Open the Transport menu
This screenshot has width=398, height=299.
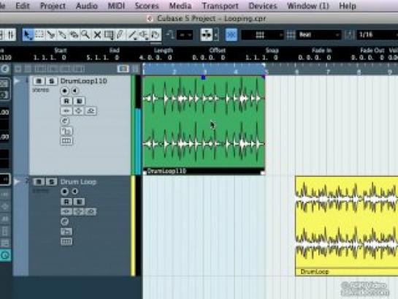coord(220,6)
